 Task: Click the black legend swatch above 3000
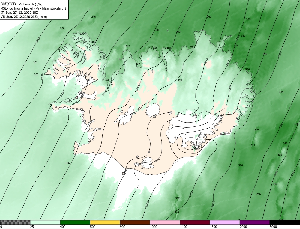tap(285, 222)
